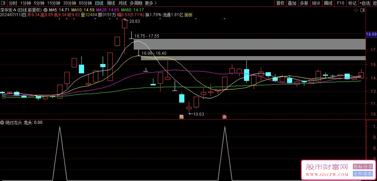The width and height of the screenshot is (377, 181).
Task: Click the 流通1.81亿 float text
Action: [173, 15]
